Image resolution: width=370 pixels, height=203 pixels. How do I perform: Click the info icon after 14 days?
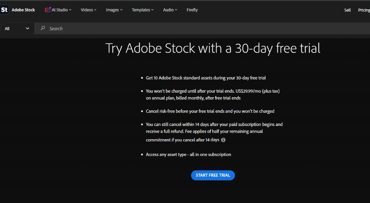pos(223,140)
